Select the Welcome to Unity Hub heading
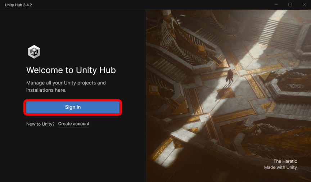The image size is (311, 182). click(71, 70)
